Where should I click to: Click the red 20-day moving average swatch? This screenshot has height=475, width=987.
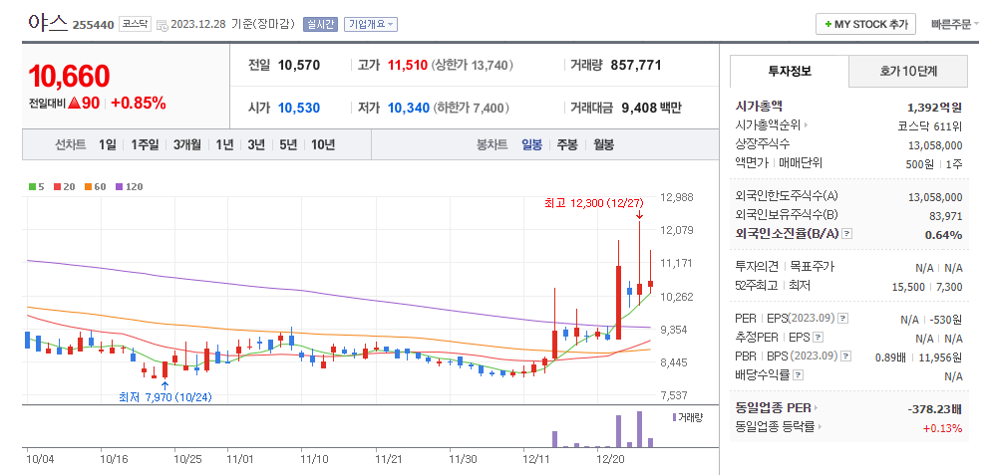tap(57, 187)
